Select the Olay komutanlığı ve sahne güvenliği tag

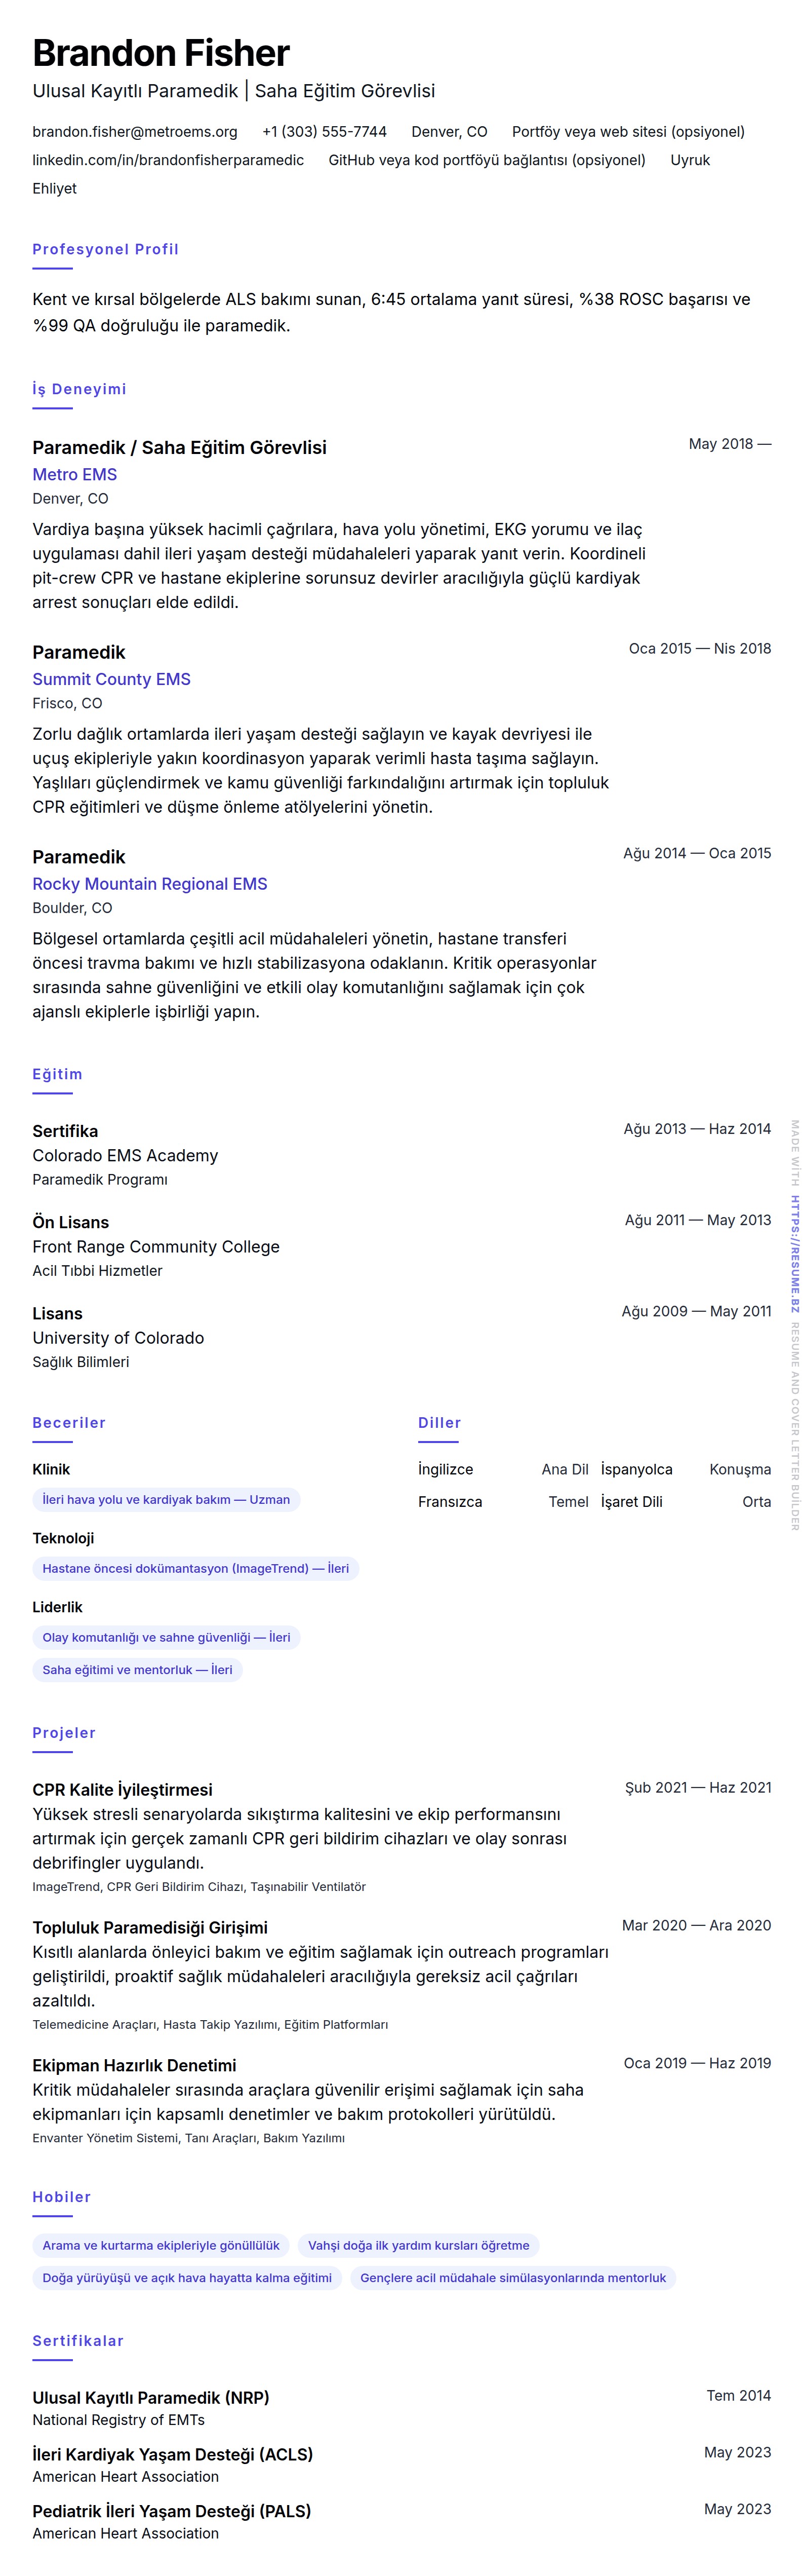[166, 1637]
